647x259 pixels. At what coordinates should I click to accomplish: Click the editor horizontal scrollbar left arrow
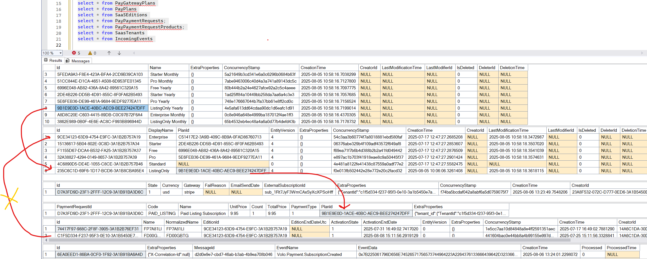(x=134, y=53)
